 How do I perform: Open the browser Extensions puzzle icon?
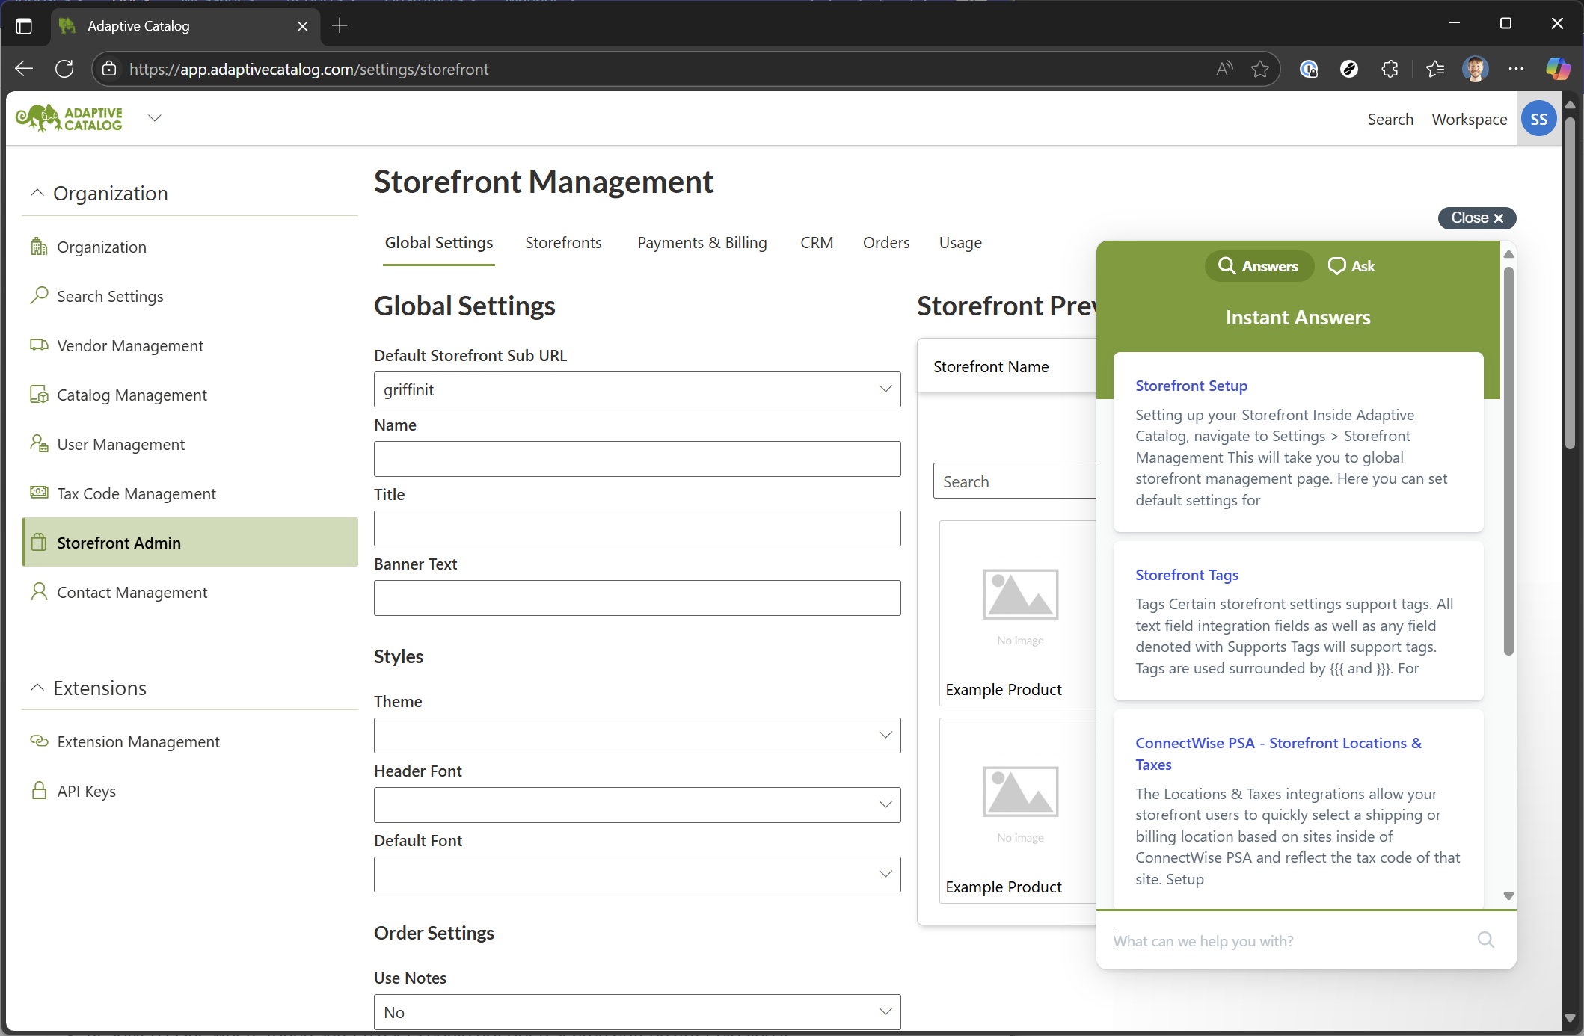pos(1390,69)
